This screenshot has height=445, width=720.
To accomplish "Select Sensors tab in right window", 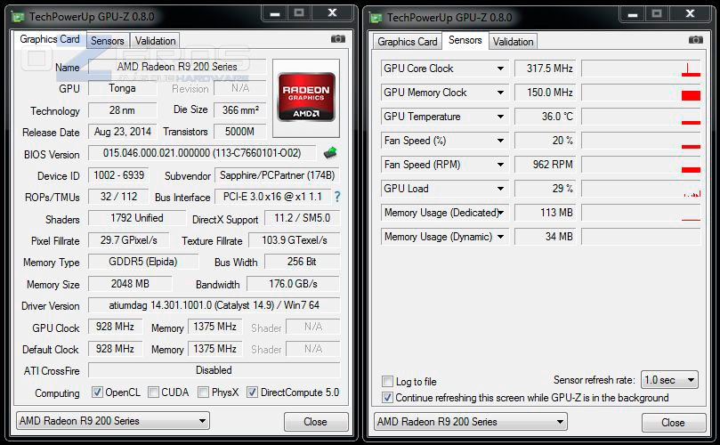I will (465, 40).
